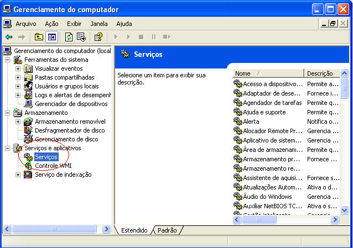Screen dimensions: 353x248
Task: Click gear icon beside Auxiliar NetBIOS service
Action: 238,205
